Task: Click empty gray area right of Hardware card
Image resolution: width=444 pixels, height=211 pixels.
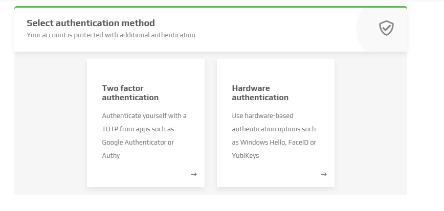Action: pos(371,123)
